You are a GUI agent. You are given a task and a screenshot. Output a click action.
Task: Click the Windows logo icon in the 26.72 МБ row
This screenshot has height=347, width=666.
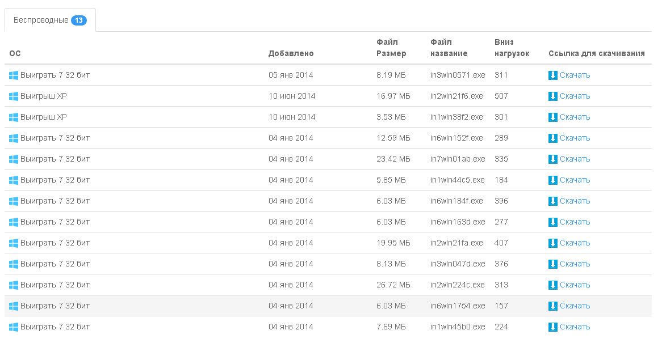coord(14,285)
